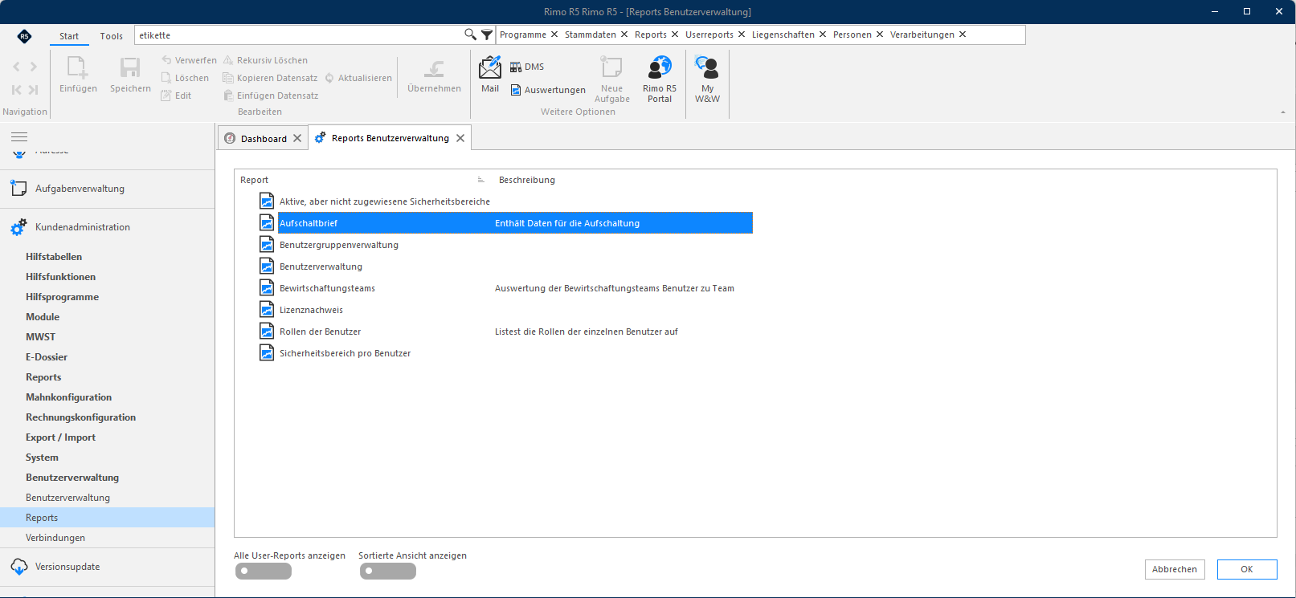1296x598 pixels.
Task: Expand the Versionsupdate sidebar section
Action: click(x=108, y=567)
